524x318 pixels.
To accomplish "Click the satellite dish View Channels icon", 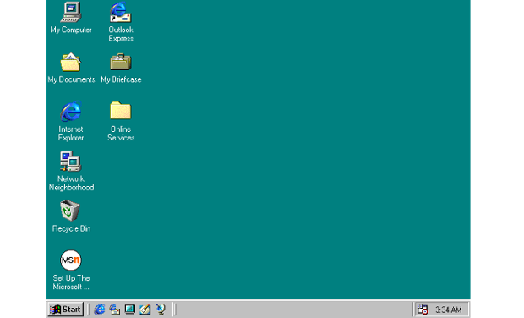I will (161, 310).
